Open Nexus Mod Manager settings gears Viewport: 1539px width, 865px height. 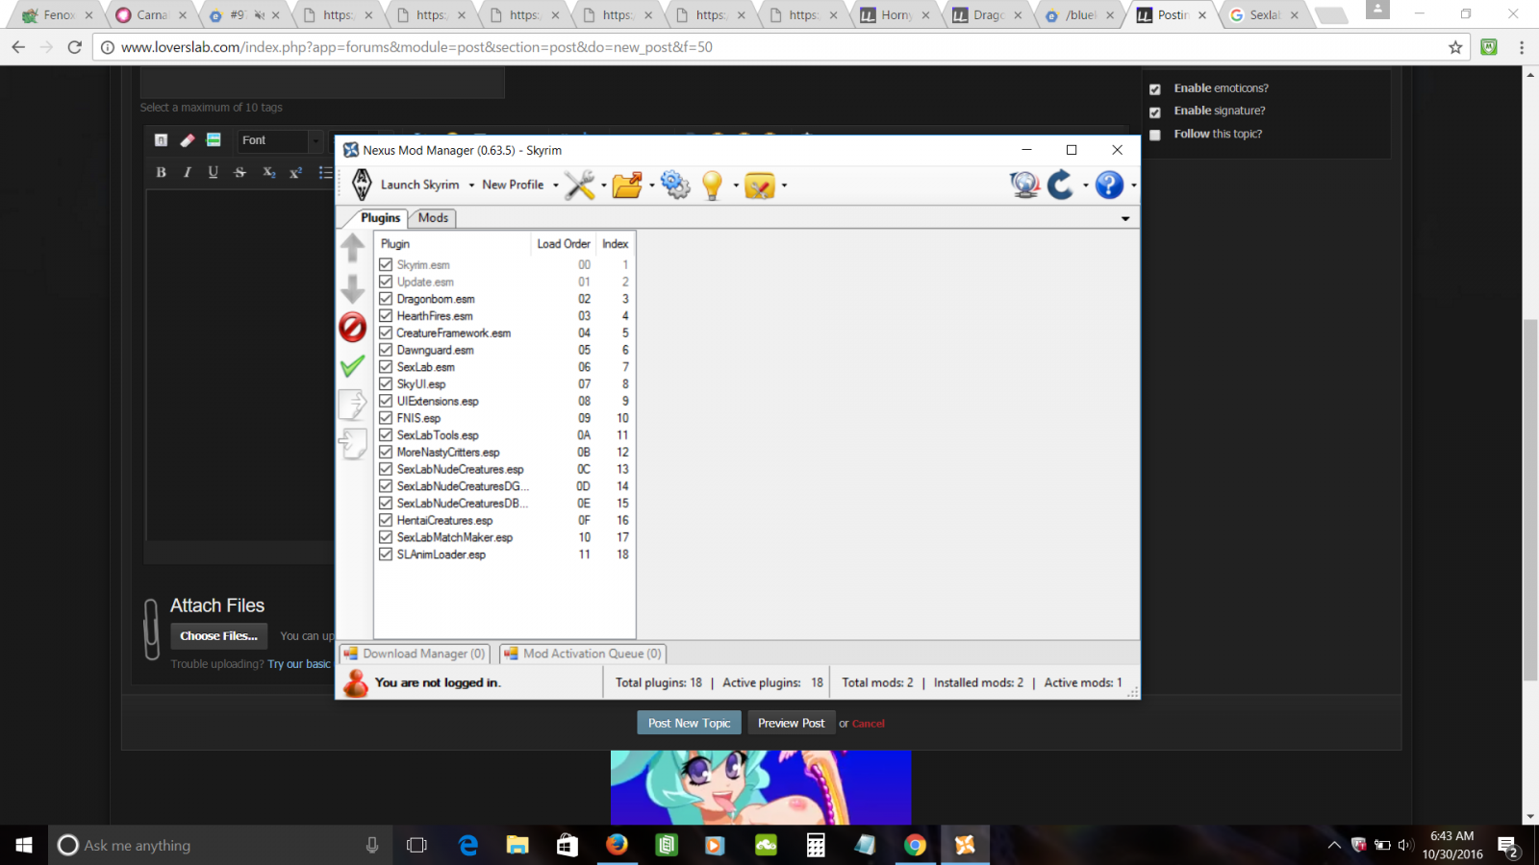(675, 185)
